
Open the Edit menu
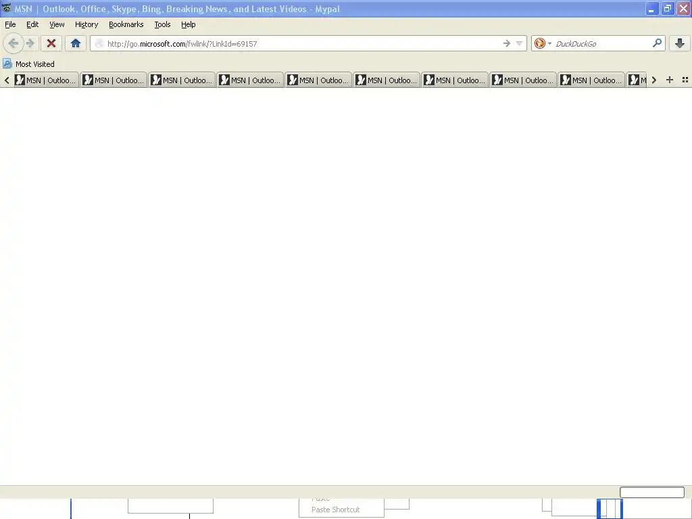click(32, 25)
